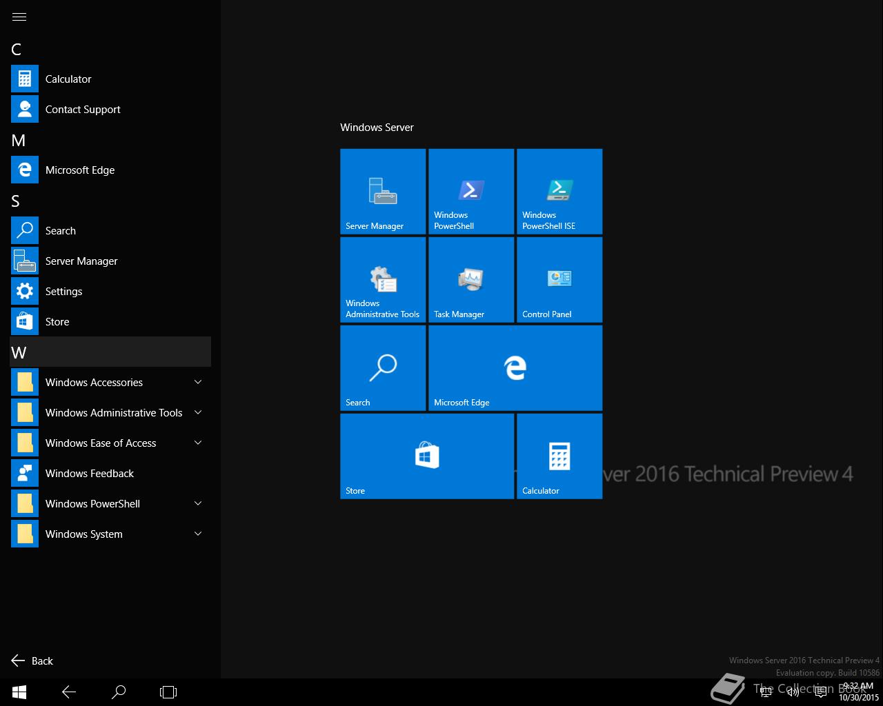Open the Action Center notification icon
The width and height of the screenshot is (883, 706).
coord(821,692)
